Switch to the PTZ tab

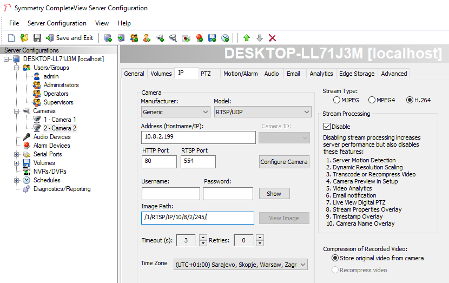pos(206,74)
